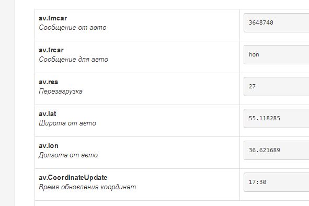Click the 'Сообщение от авто' description text
The height and width of the screenshot is (206, 309).
click(73, 27)
